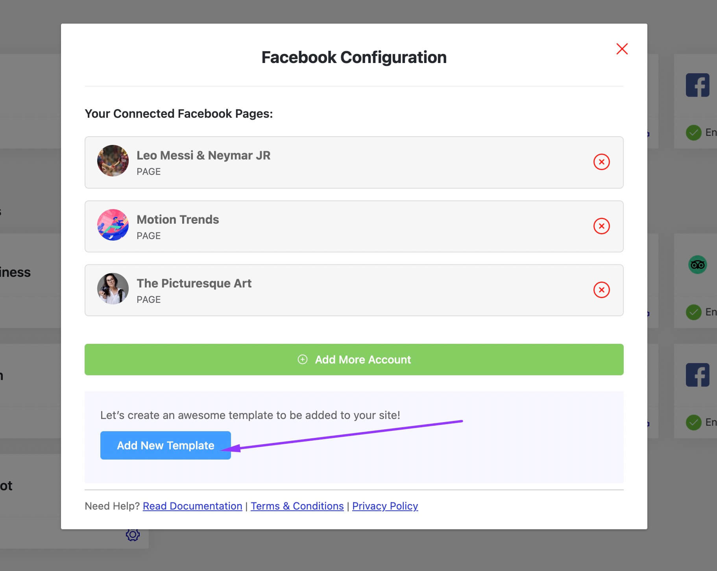Screen dimensions: 717x571
Task: Toggle the green check under the lower Facebook icon
Action: [x=693, y=423]
